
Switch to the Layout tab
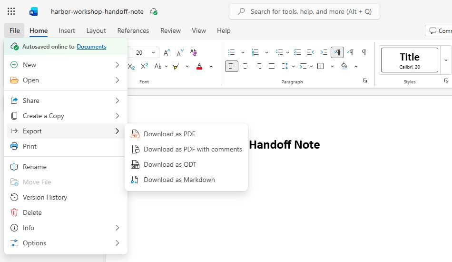point(96,30)
